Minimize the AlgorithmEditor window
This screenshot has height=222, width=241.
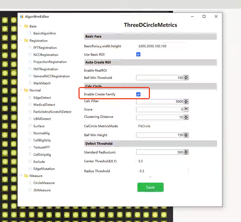point(192,16)
